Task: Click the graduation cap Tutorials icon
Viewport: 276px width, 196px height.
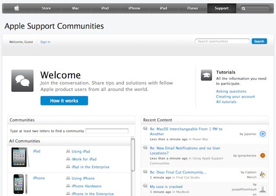Action: 206,75
